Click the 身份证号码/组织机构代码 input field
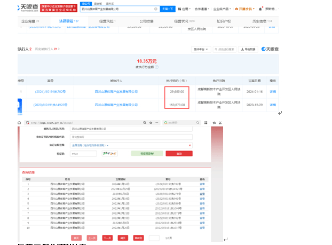332x245 pixels. click(131, 137)
